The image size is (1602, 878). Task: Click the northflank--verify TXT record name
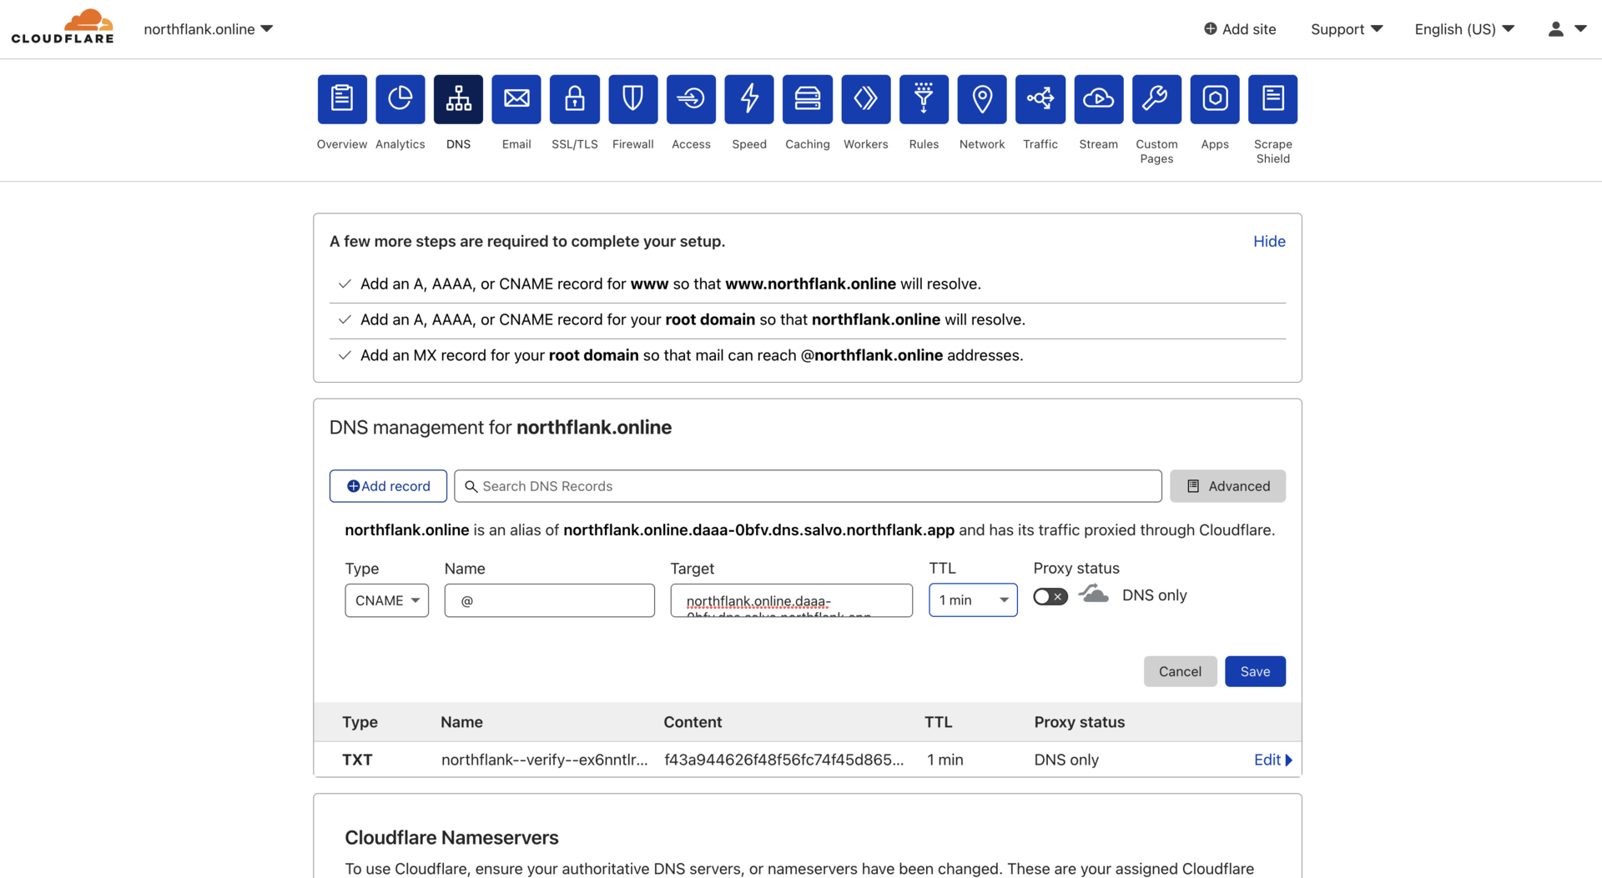pyautogui.click(x=544, y=760)
